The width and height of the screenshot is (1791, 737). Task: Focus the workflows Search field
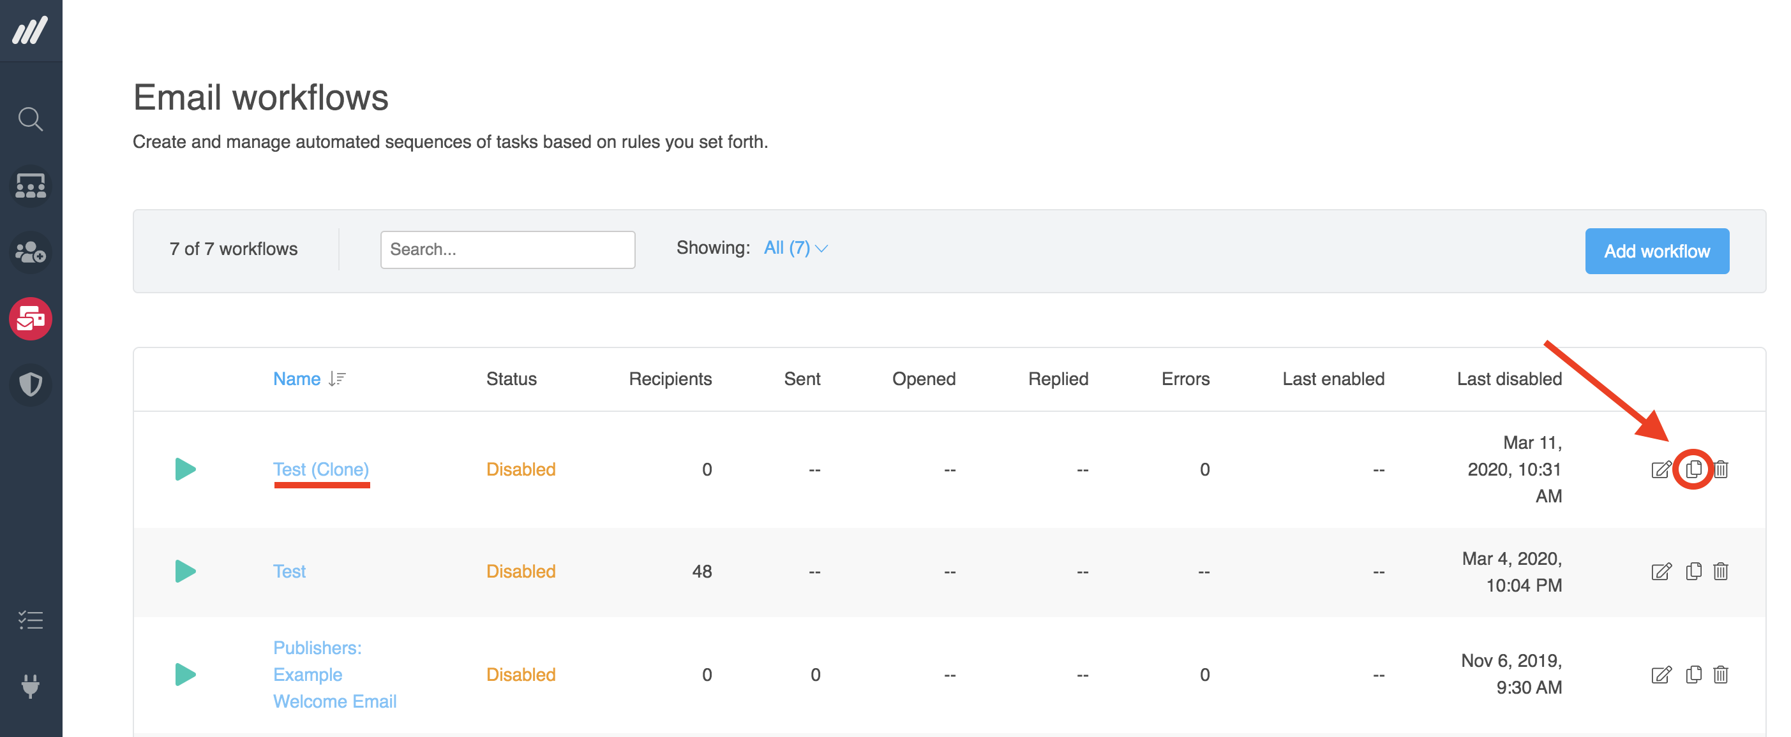[507, 249]
